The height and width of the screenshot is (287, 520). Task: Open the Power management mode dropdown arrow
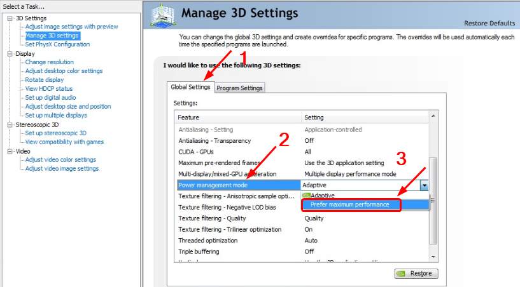(424, 185)
